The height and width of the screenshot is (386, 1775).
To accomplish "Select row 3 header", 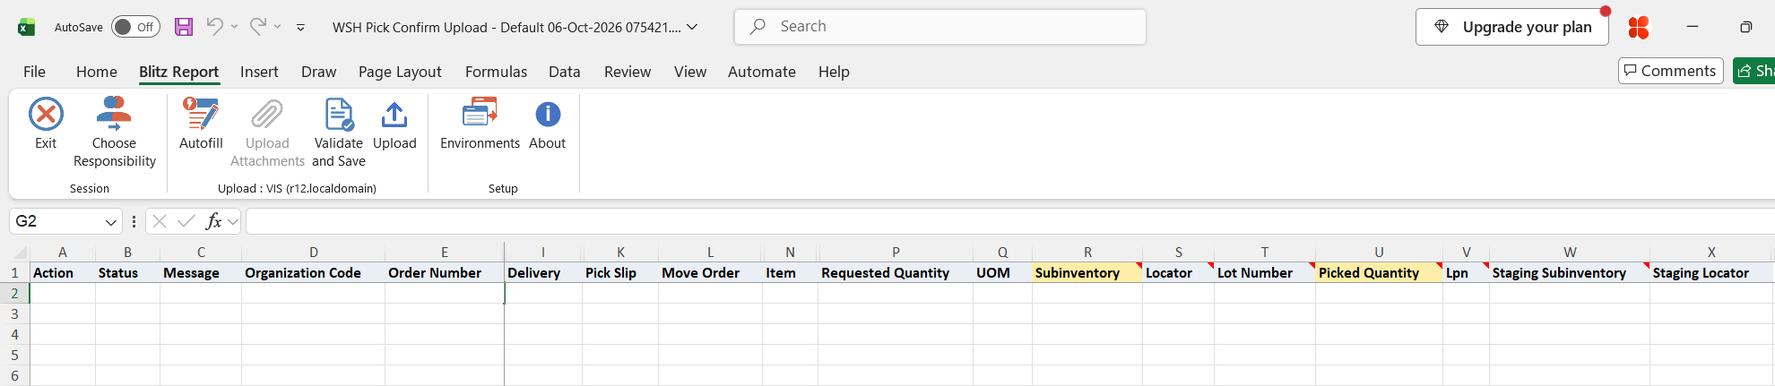I will click(x=14, y=314).
